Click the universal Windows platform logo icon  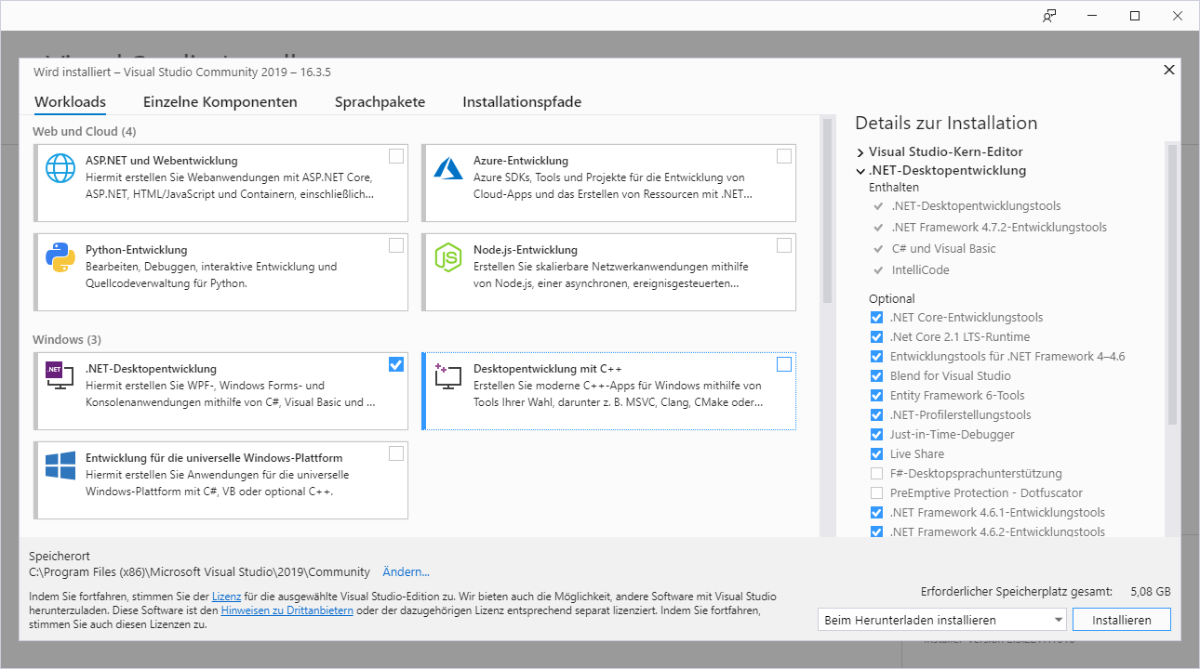point(60,466)
